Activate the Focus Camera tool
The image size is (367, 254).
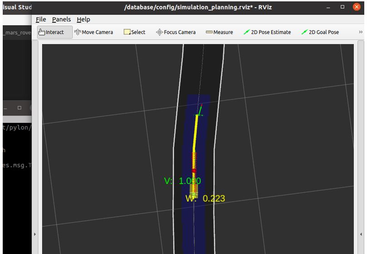[x=176, y=32]
